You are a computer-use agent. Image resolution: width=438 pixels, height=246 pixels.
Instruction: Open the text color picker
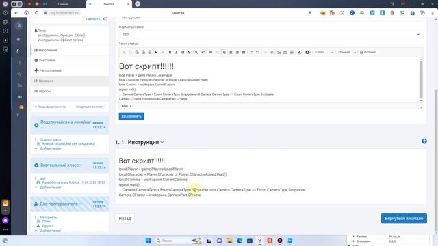(x=300, y=52)
